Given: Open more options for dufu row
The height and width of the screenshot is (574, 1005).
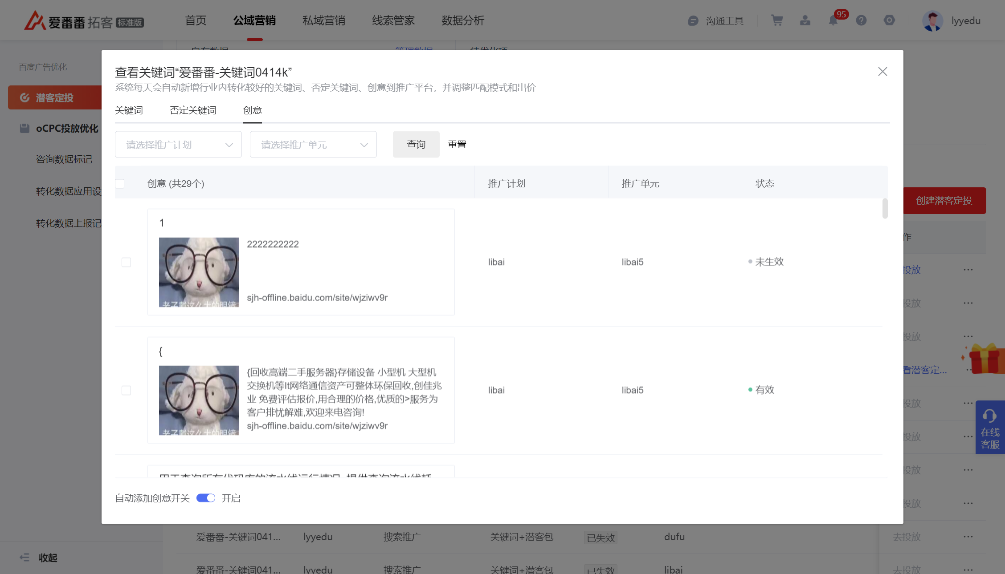Looking at the screenshot, I should 968,537.
